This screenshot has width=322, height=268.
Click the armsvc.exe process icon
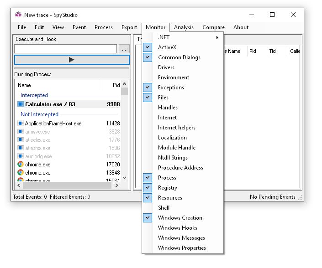(21, 132)
